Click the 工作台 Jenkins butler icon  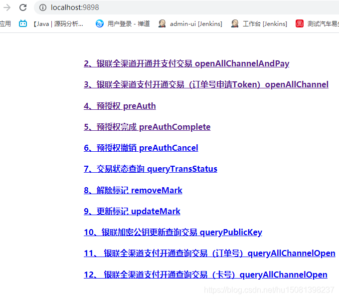click(x=235, y=23)
